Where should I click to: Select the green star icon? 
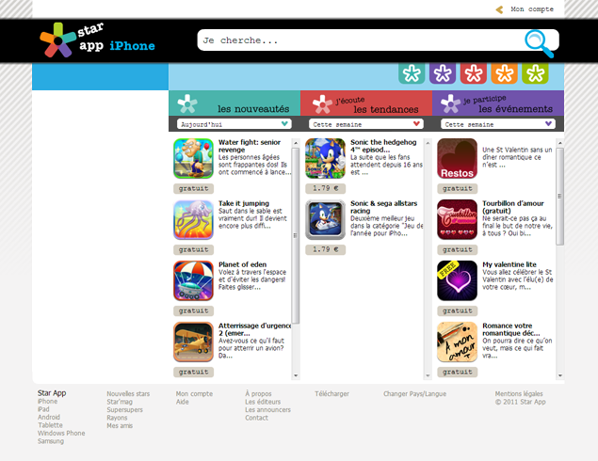[535, 73]
